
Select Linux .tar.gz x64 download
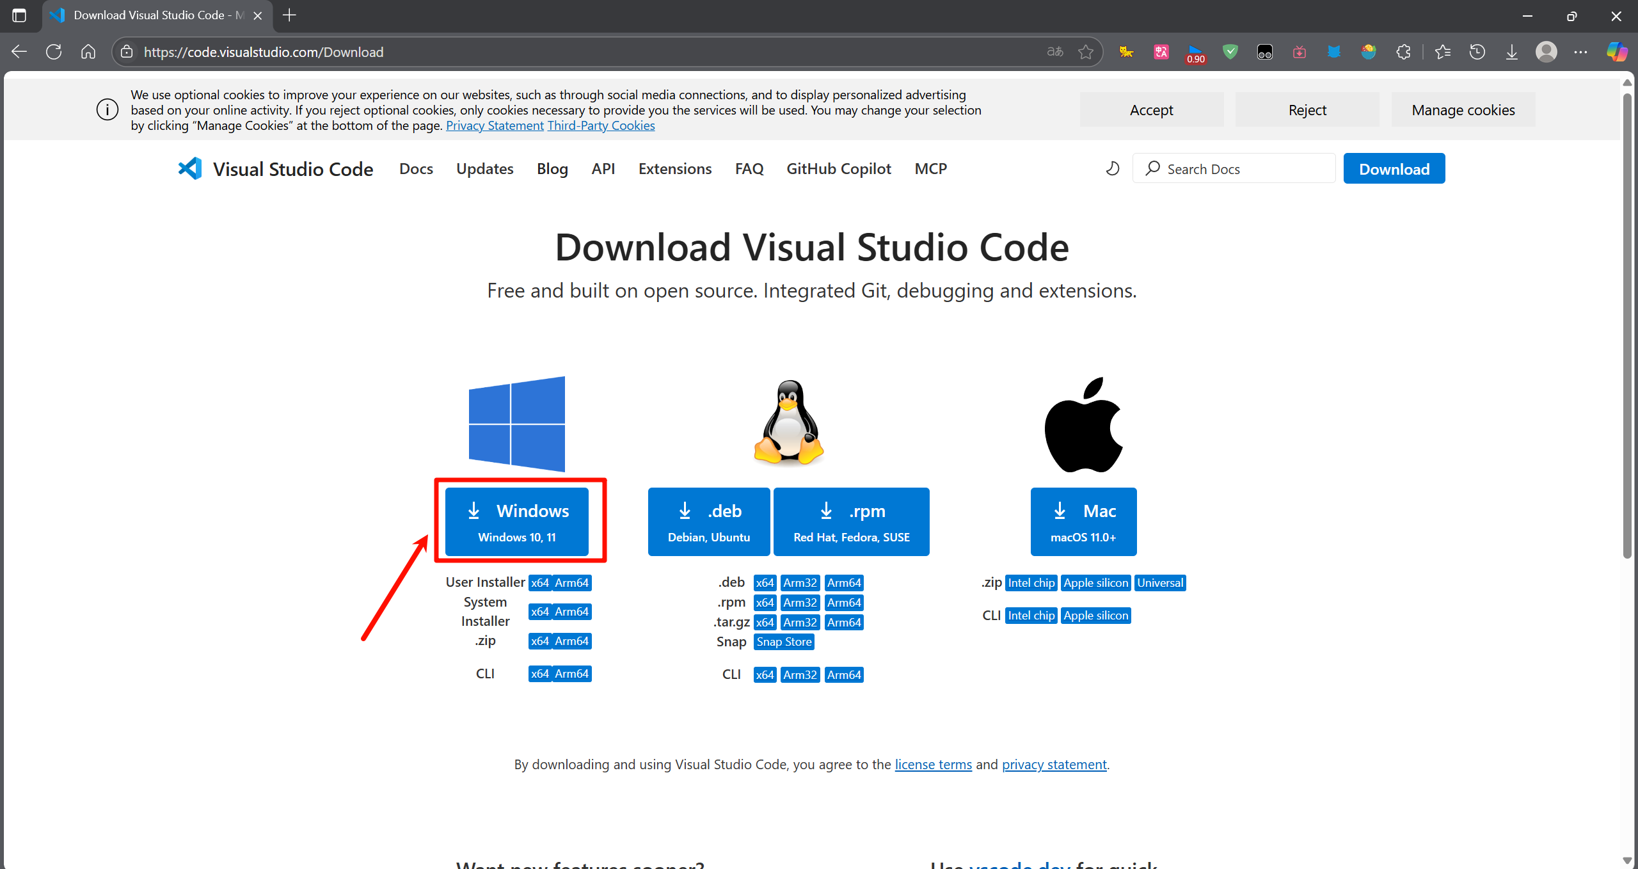[765, 623]
